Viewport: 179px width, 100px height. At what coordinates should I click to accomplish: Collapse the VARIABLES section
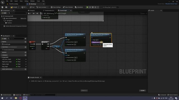point(1,55)
